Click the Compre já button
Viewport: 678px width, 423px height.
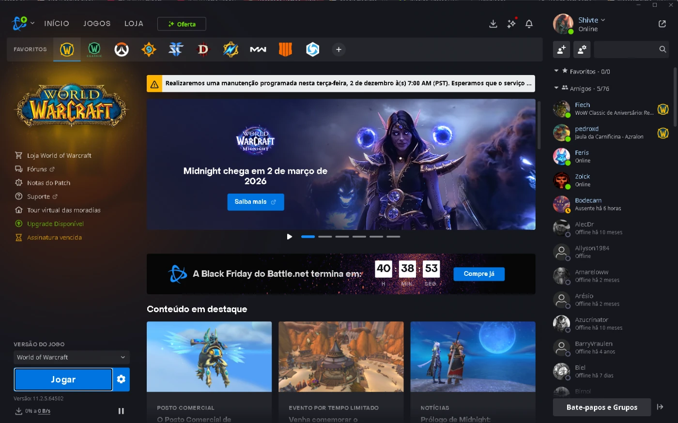(x=479, y=274)
